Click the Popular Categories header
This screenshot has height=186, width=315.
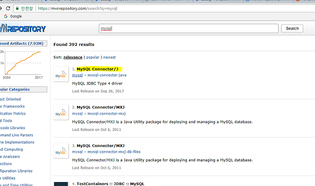[24, 89]
